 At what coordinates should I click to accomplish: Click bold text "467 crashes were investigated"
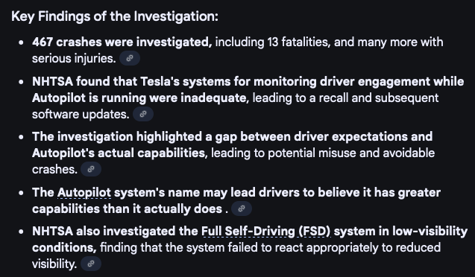(x=122, y=42)
